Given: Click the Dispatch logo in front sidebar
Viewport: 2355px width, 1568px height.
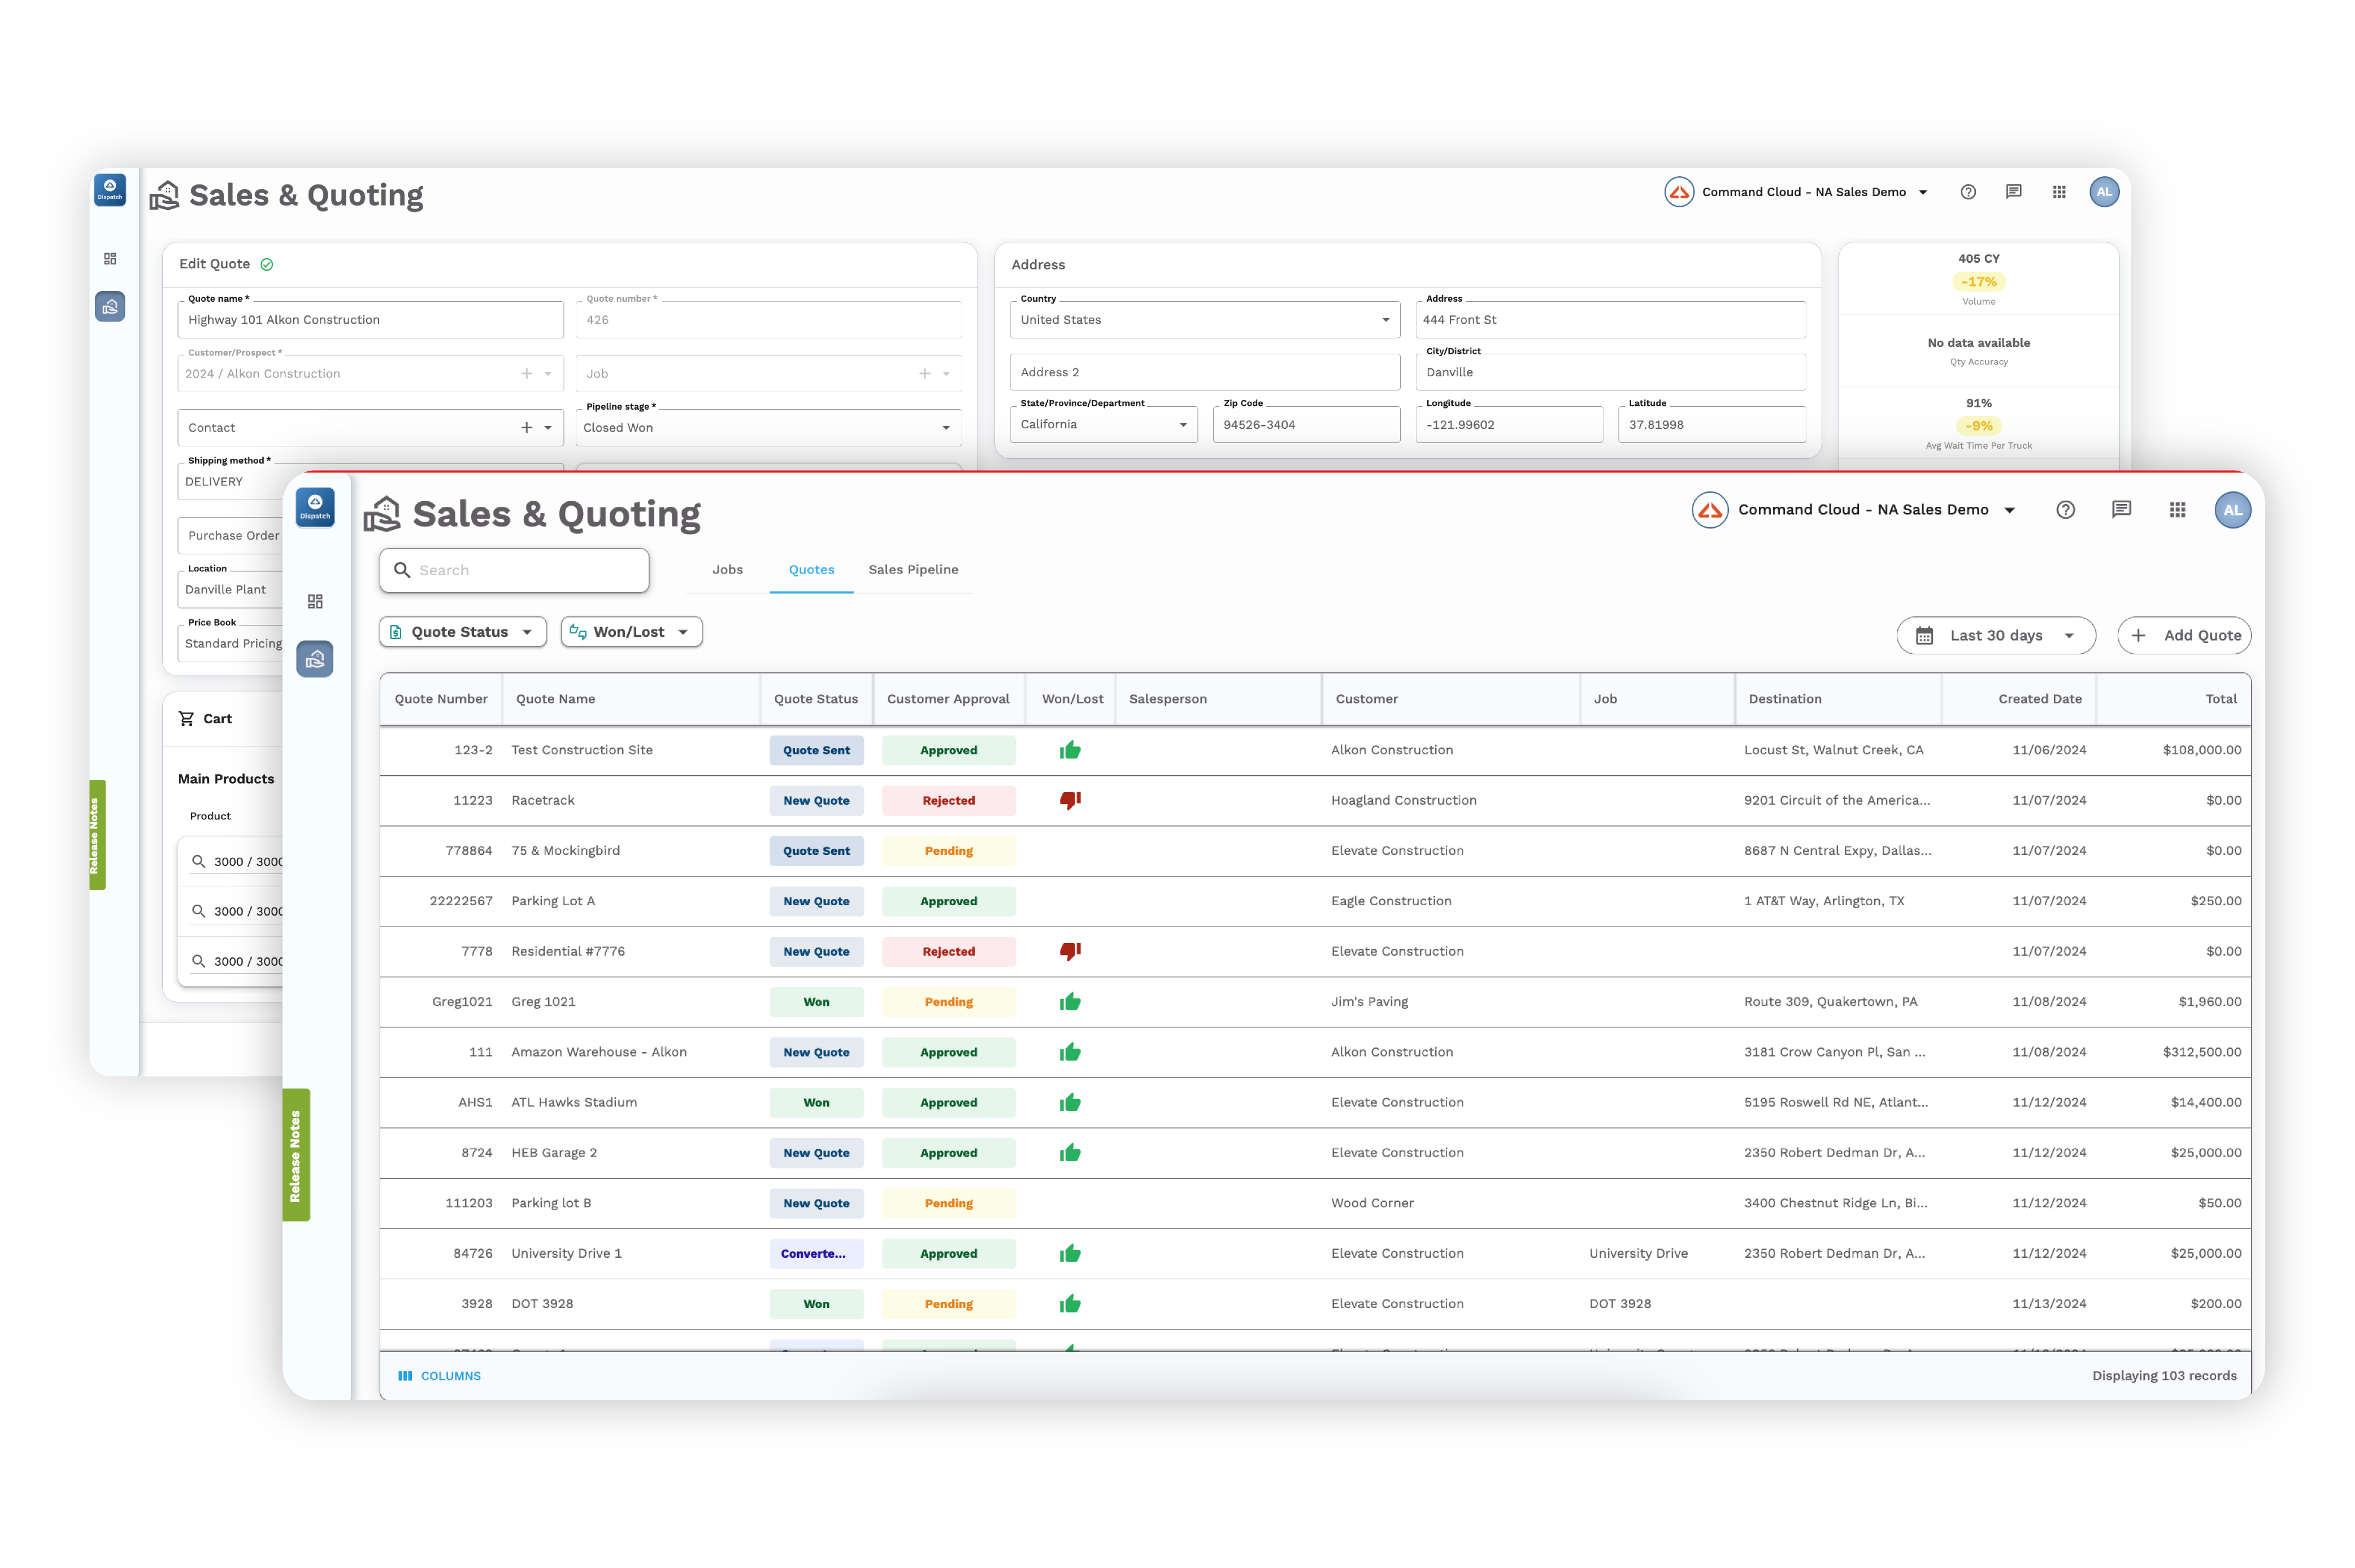Looking at the screenshot, I should click(x=315, y=507).
